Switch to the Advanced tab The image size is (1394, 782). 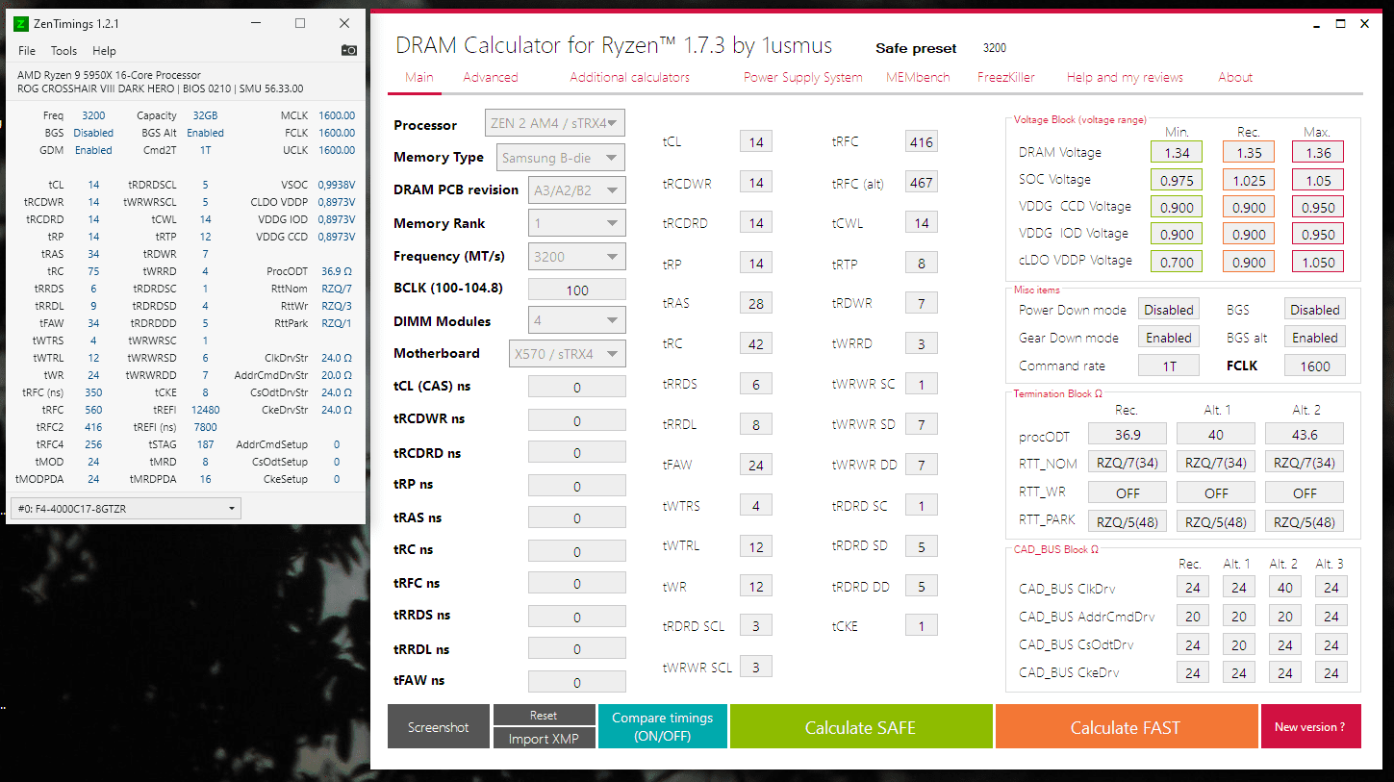click(x=491, y=77)
